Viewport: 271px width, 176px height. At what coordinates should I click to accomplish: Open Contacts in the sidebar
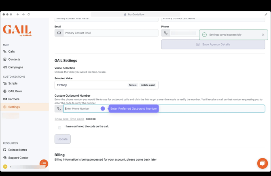tap(12, 59)
